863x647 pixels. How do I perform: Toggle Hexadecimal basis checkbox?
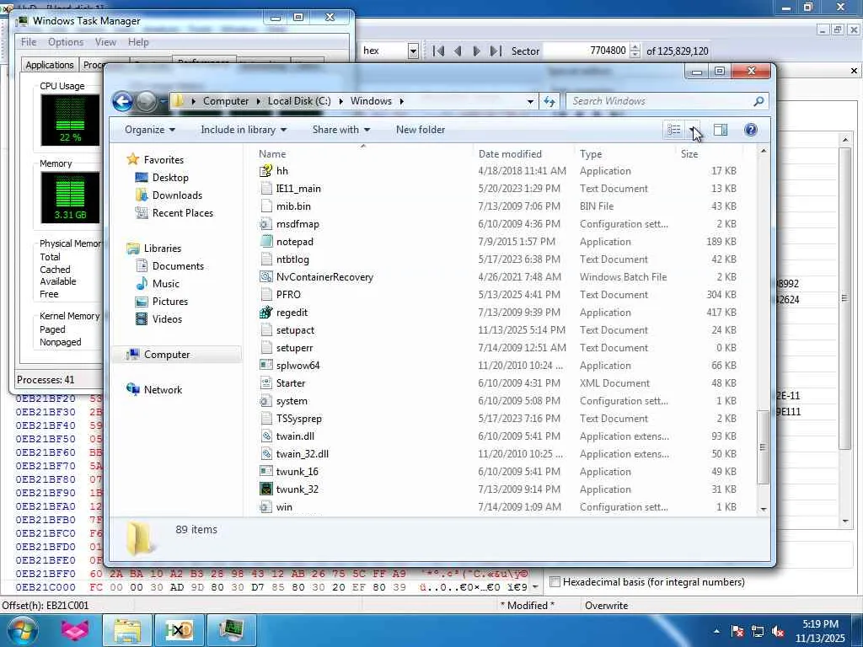pyautogui.click(x=555, y=581)
